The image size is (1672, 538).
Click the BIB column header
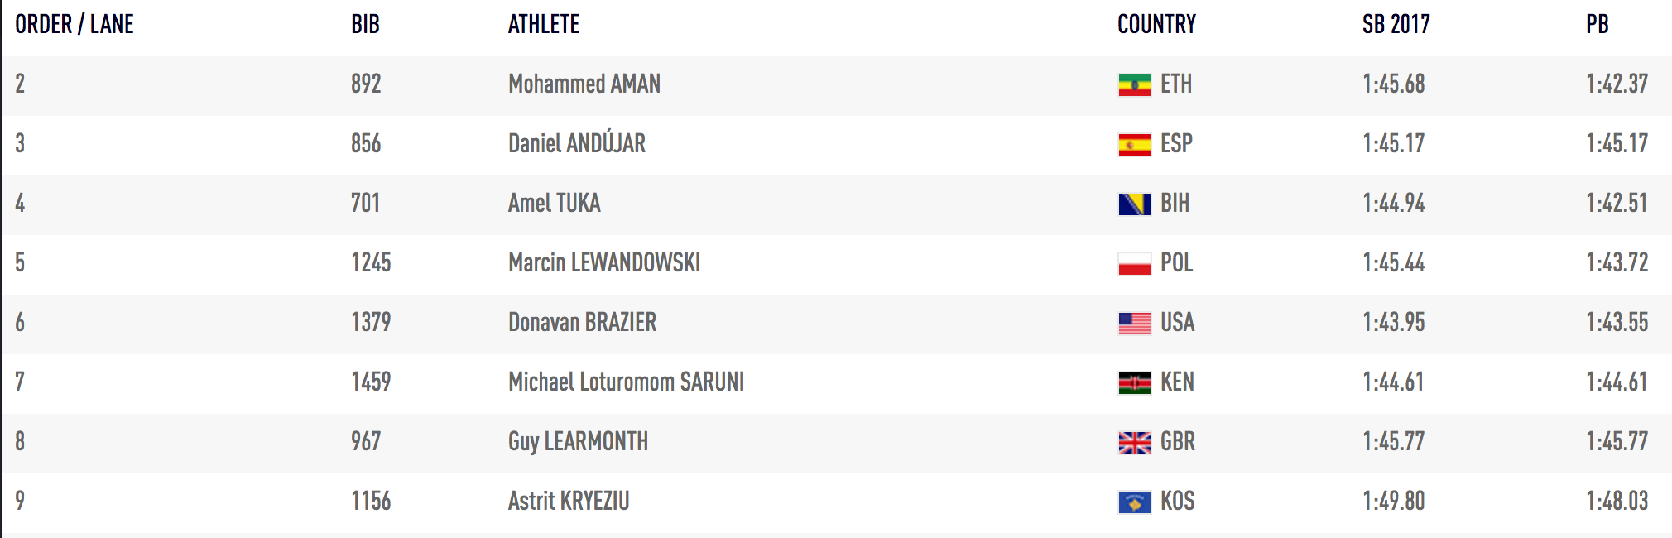click(x=365, y=25)
